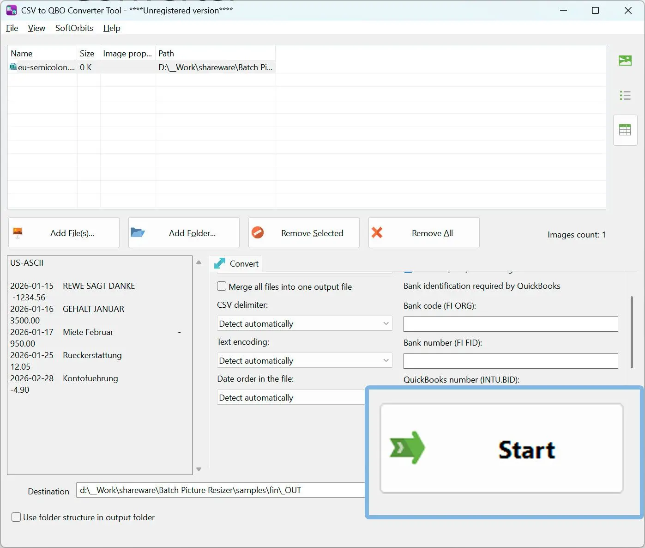Click the Add File(s) button
The height and width of the screenshot is (548, 645).
tap(64, 233)
